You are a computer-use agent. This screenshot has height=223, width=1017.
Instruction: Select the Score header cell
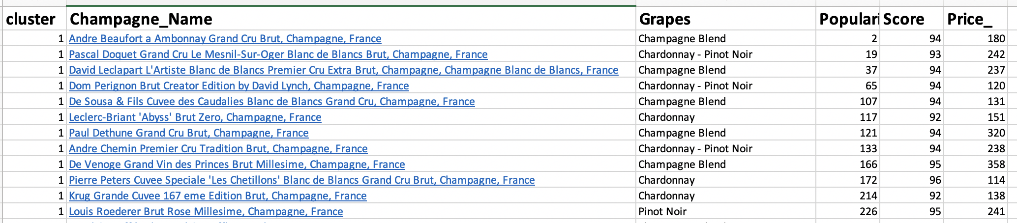(x=911, y=19)
